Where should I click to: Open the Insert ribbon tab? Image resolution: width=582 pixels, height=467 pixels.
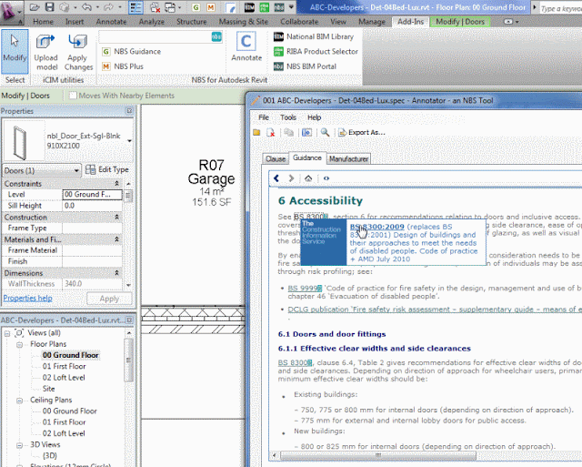click(x=75, y=22)
